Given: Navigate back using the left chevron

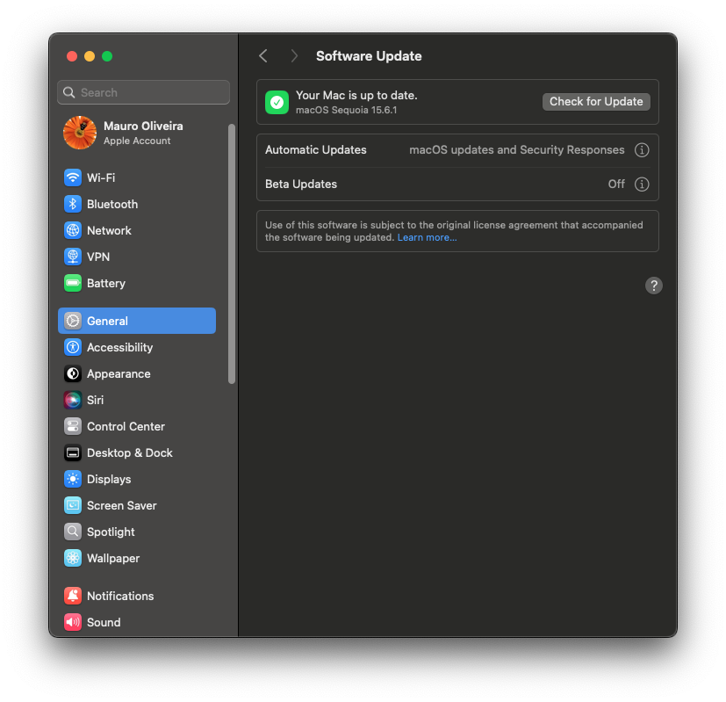Looking at the screenshot, I should tap(262, 55).
